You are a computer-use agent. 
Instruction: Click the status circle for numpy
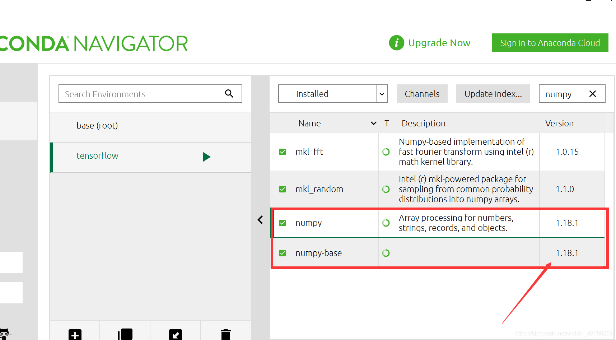point(386,223)
